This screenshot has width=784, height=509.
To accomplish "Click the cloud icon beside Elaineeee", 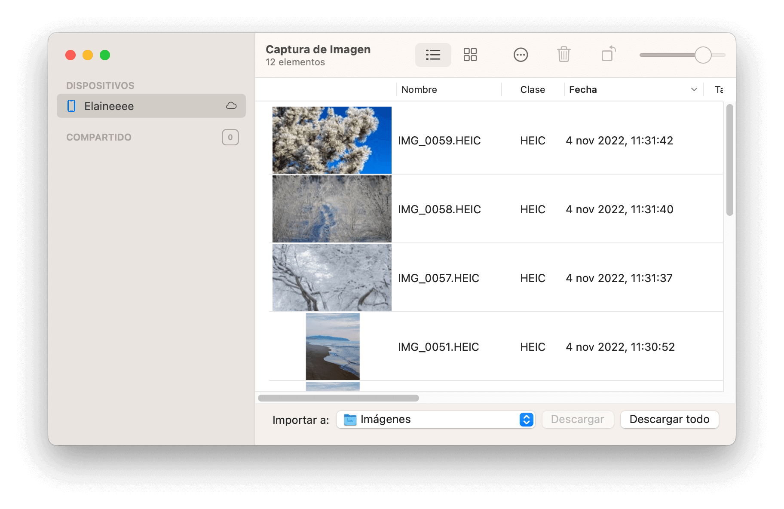I will 231,106.
